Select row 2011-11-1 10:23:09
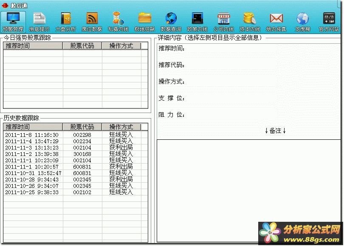The width and height of the screenshot is (344, 246). (76, 160)
